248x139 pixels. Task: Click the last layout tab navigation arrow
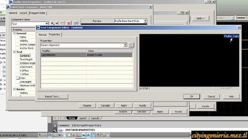click(x=65, y=118)
